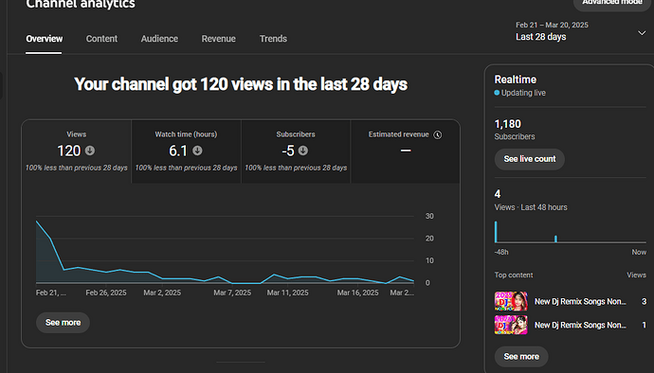Click the down-arrow icon beside 120 views
Viewport: 654px width, 373px height.
[90, 151]
